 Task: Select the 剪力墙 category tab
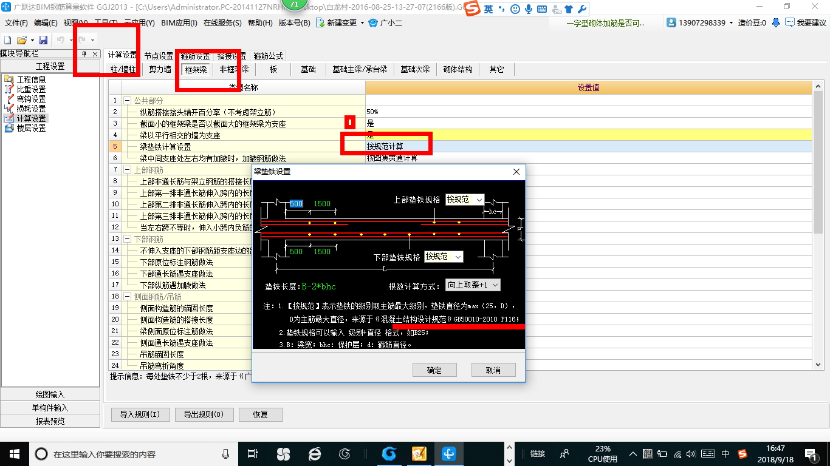[160, 69]
